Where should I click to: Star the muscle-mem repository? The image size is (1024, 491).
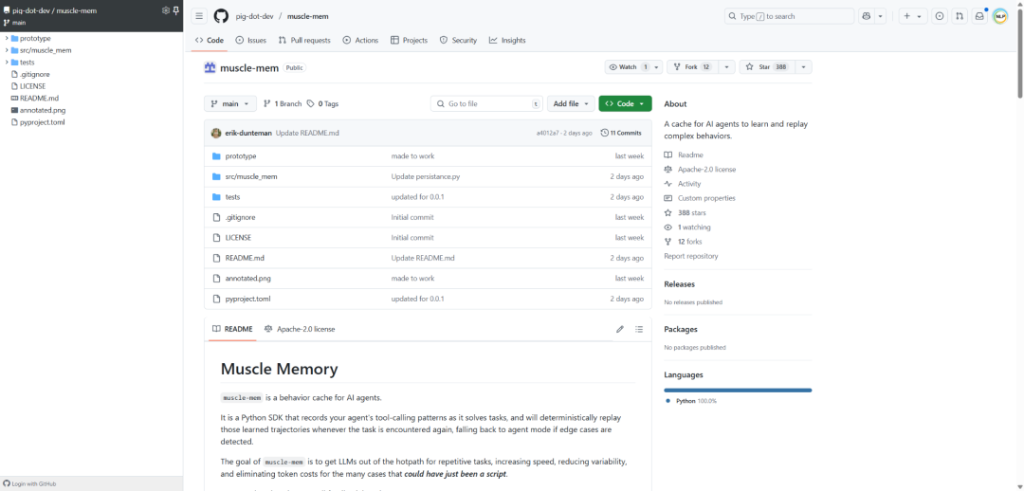click(x=768, y=67)
